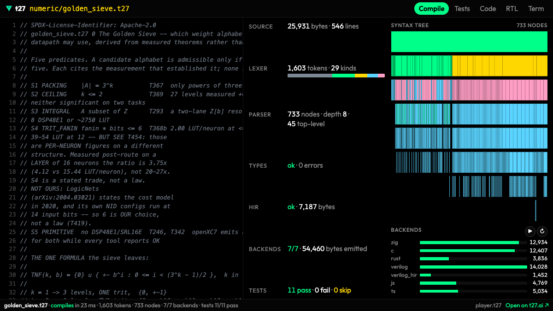Image resolution: width=553 pixels, height=311 pixels.
Task: Click the HIR stage label
Action: (254, 207)
